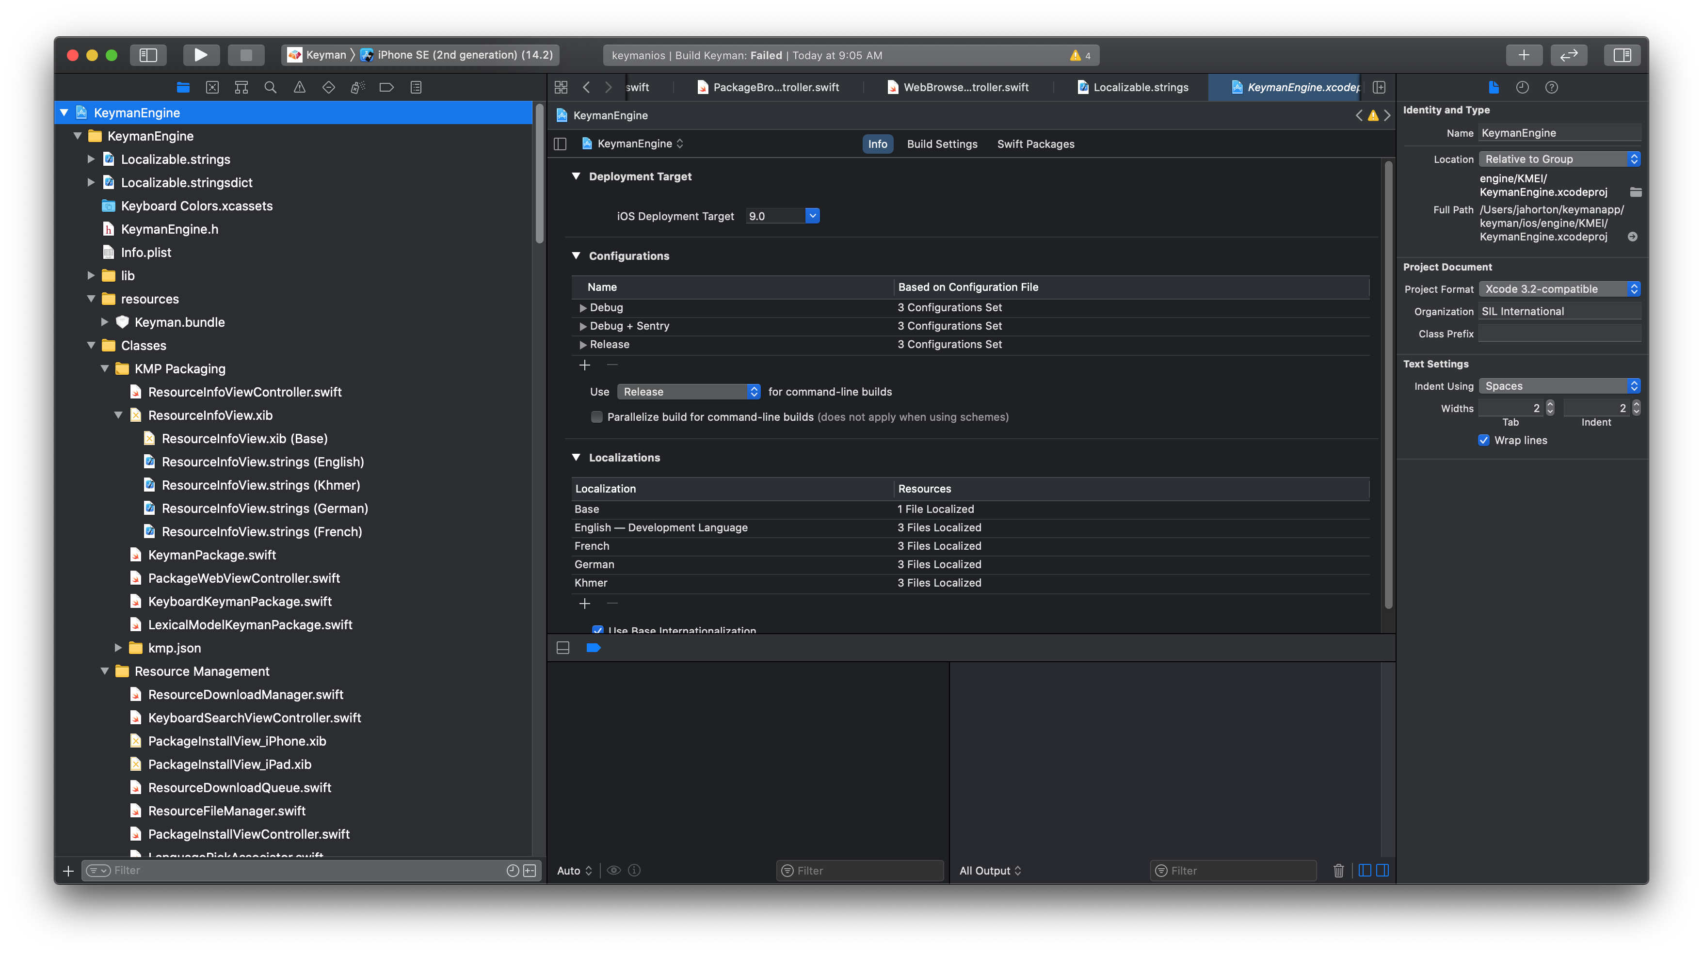Open the Issue navigator
The image size is (1703, 956).
pos(300,87)
